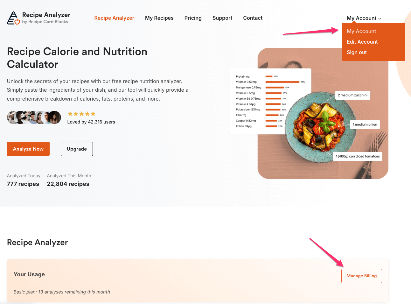
Task: Open the Pricing page
Action: click(x=193, y=18)
